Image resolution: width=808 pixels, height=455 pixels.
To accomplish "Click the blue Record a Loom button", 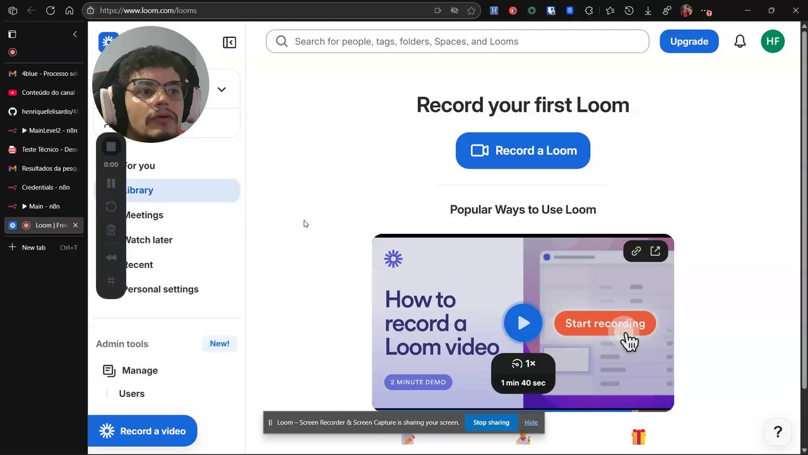I will [523, 150].
